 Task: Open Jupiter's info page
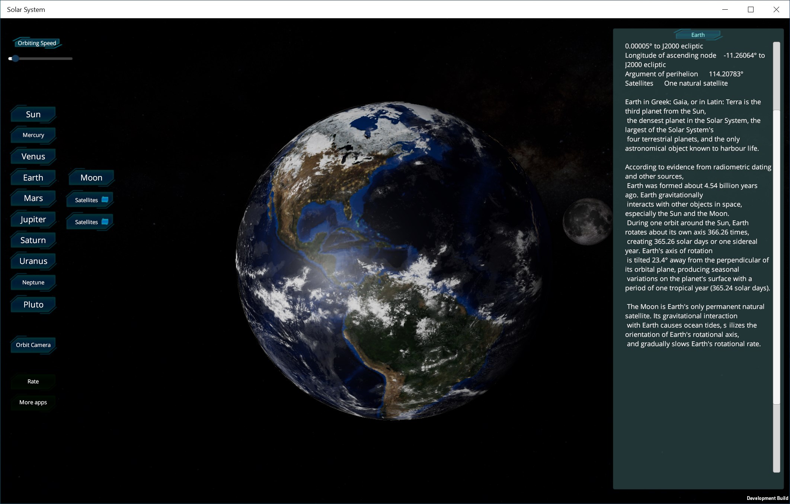(x=33, y=219)
